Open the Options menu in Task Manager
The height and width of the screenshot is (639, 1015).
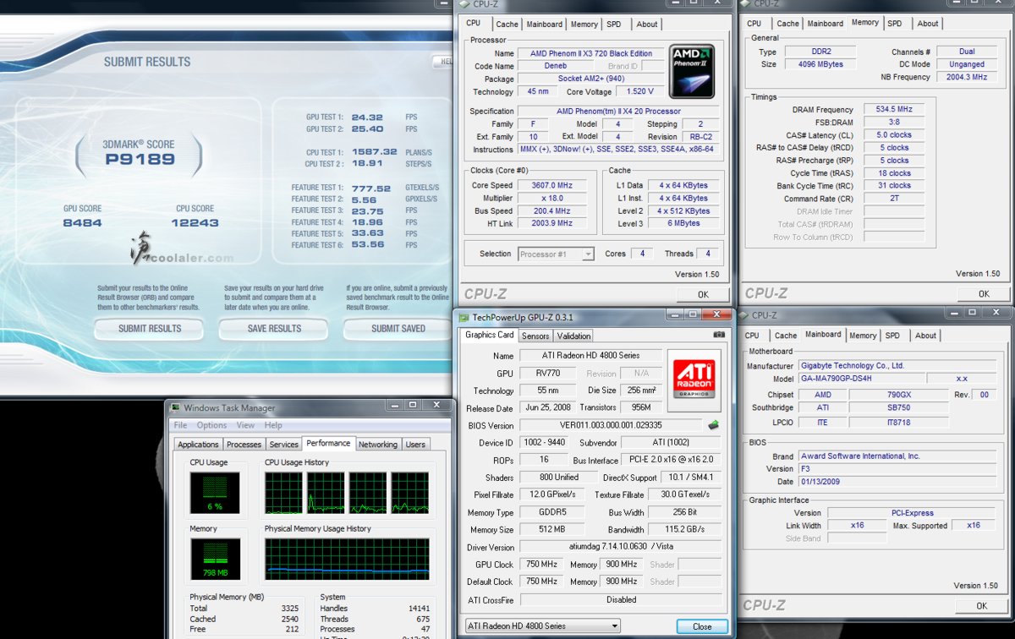coord(211,425)
